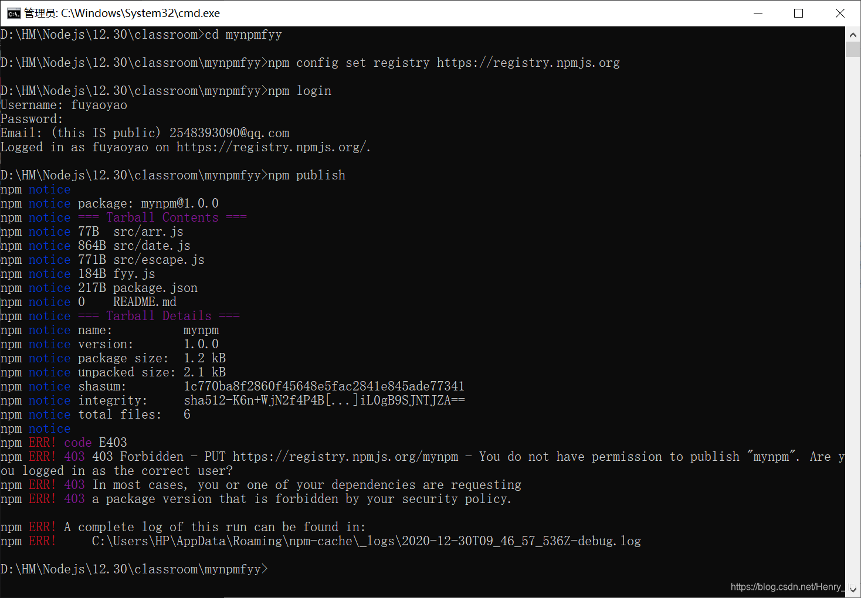Viewport: 861px width, 598px height.
Task: Click the 'version:' label
Action: pos(106,344)
